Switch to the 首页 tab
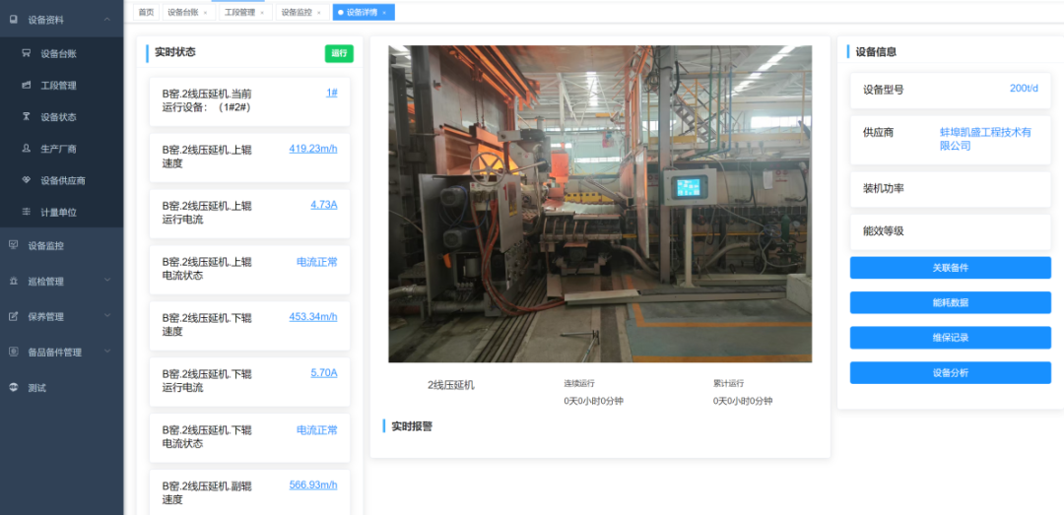This screenshot has width=1064, height=515. pos(146,12)
